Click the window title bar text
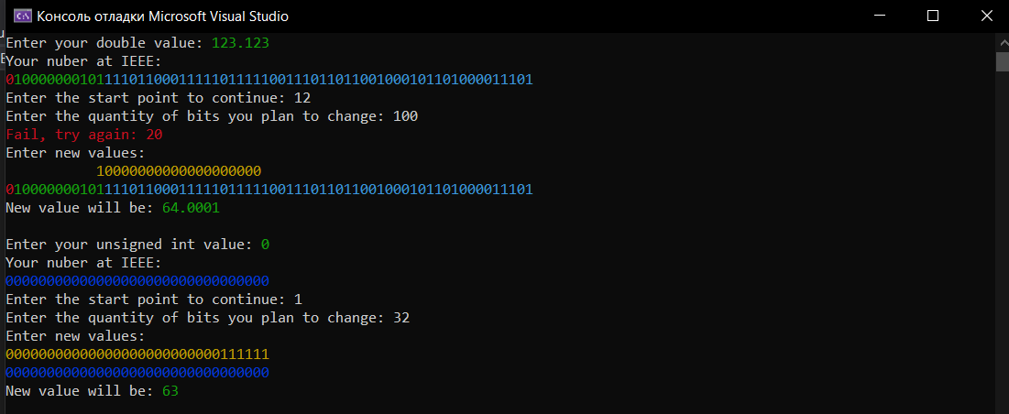The width and height of the screenshot is (1009, 414). pos(162,16)
